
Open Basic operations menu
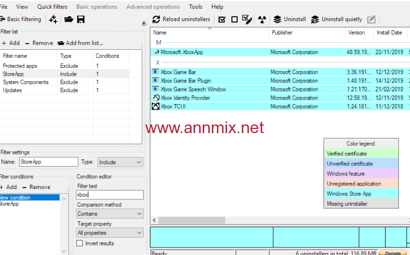click(x=97, y=7)
